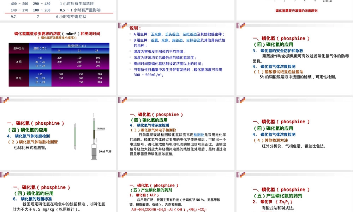
Task: Click the text 也称比长式检测管。
Action: click(30, 148)
